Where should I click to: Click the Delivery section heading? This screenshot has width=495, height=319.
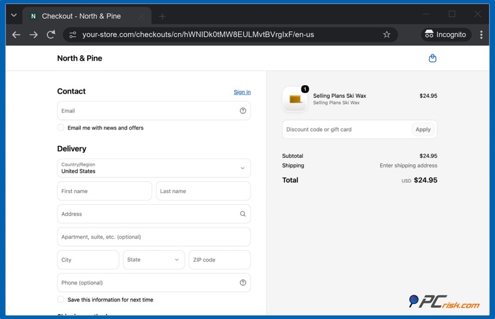click(71, 149)
